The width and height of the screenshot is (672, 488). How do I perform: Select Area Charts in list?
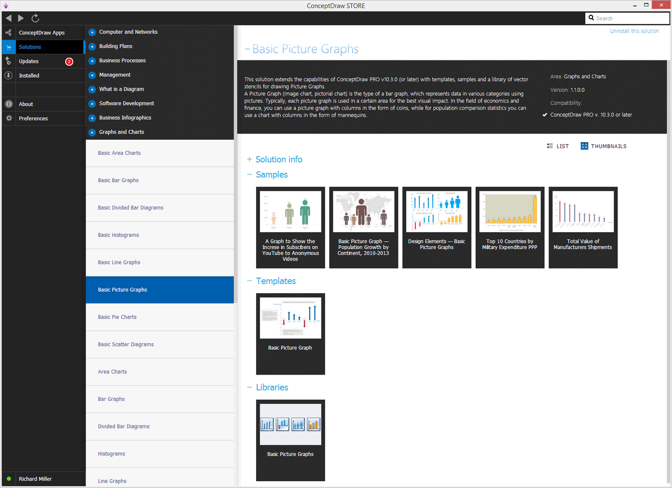(160, 372)
